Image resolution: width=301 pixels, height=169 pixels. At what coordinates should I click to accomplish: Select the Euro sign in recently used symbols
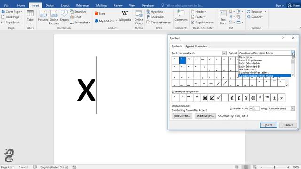232,98
